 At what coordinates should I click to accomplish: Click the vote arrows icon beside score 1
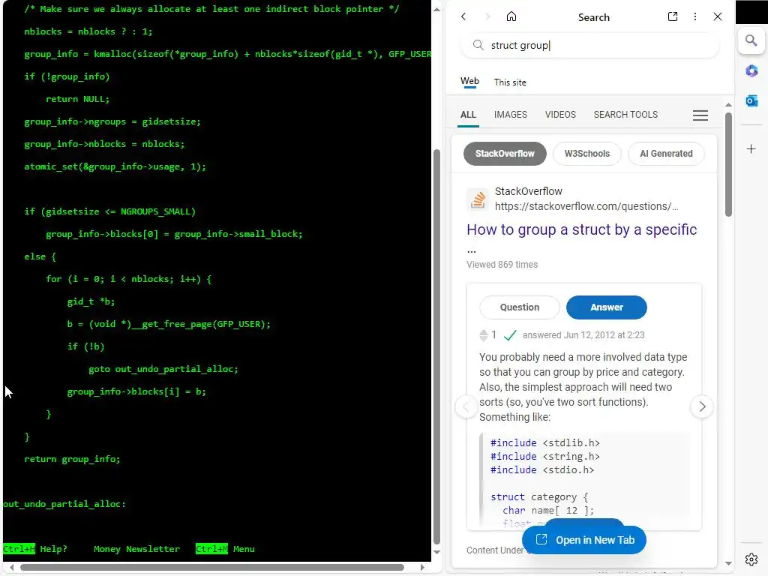pyautogui.click(x=484, y=335)
